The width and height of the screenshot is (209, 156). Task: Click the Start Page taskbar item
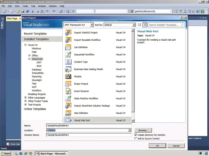(x=51, y=154)
